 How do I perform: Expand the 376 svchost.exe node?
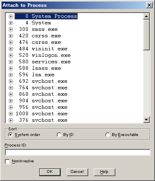click(x=11, y=120)
